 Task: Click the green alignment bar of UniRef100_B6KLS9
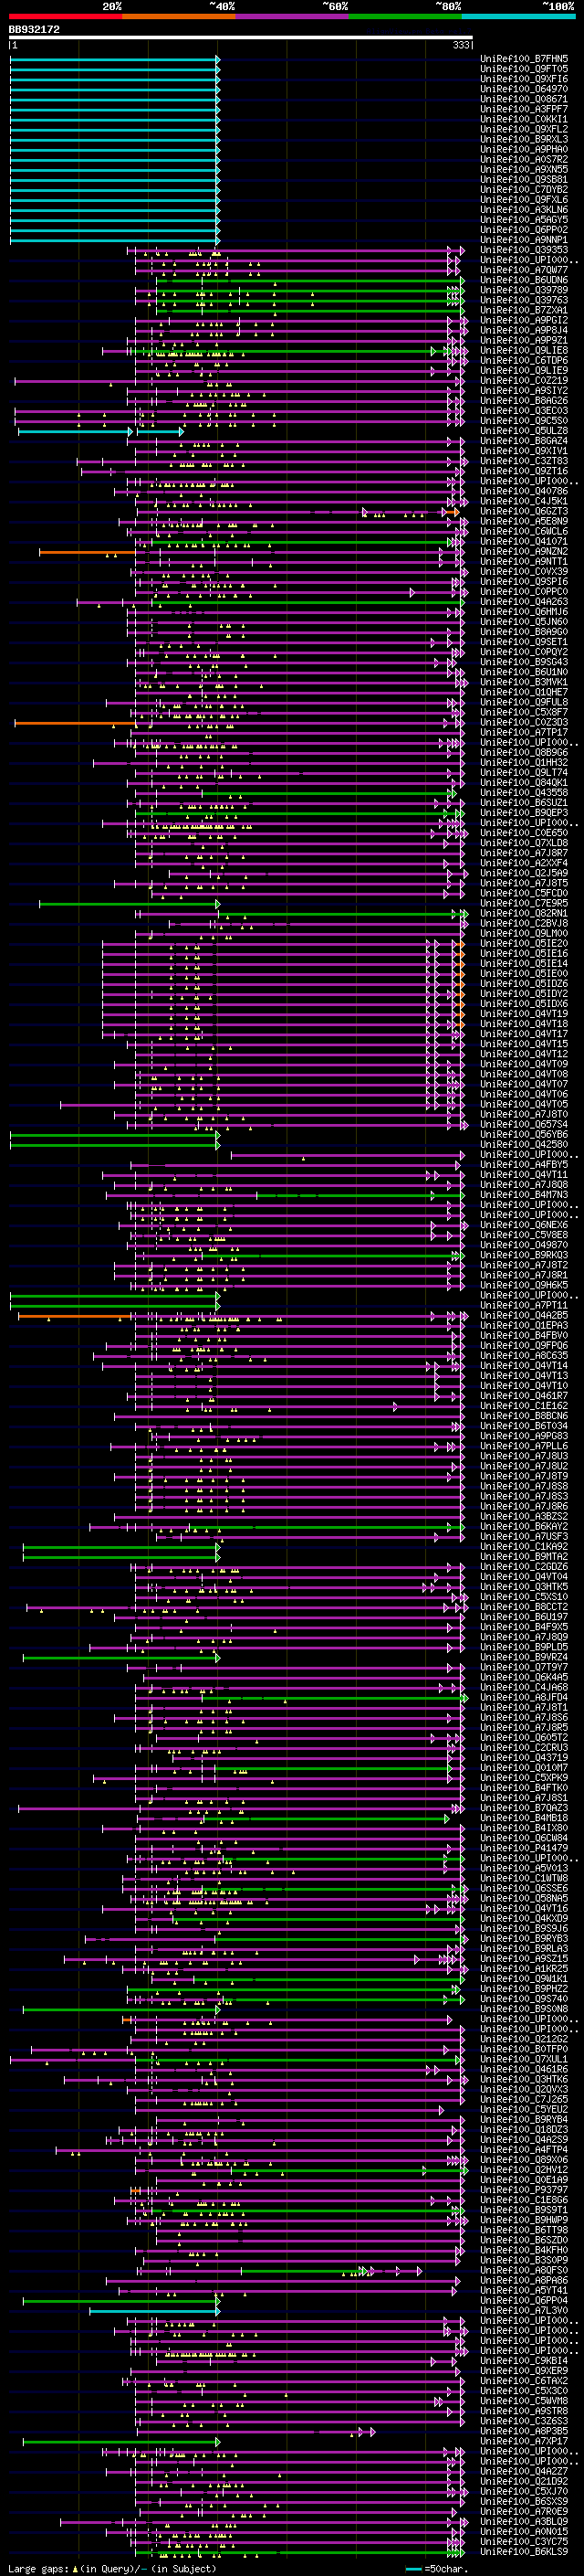299,2551
